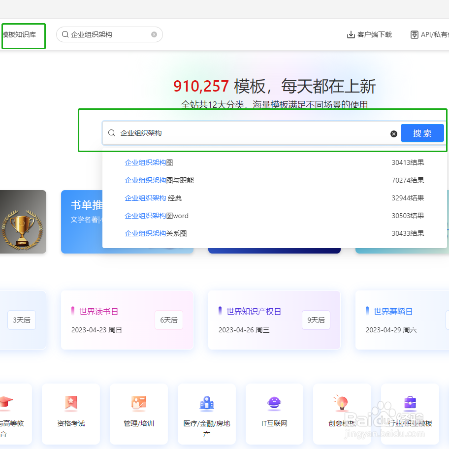The width and height of the screenshot is (449, 449).
Task: Select suggestion 企业组织架构关系图
Action: [156, 234]
